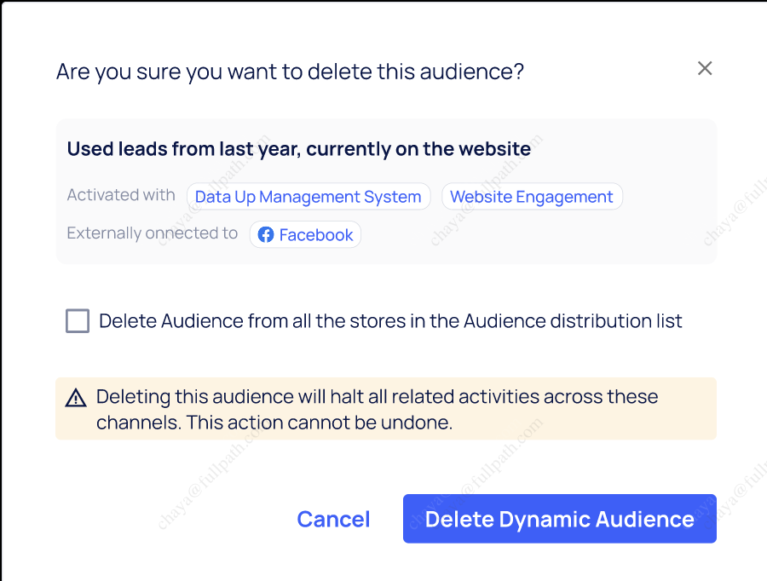Click the 'Activated with' label

121,195
